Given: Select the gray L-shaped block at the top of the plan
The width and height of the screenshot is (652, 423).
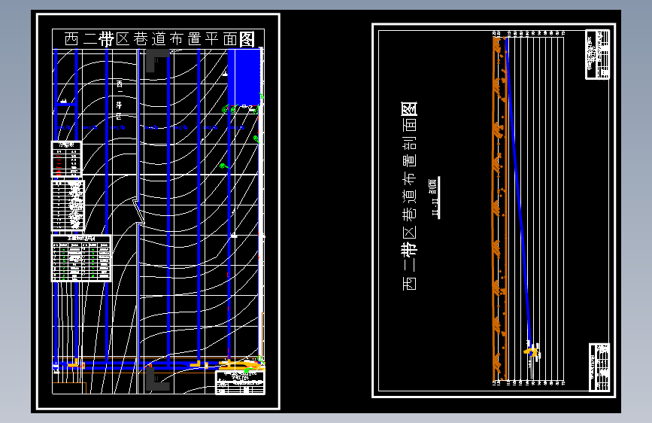Looking at the screenshot, I should pyautogui.click(x=156, y=59).
